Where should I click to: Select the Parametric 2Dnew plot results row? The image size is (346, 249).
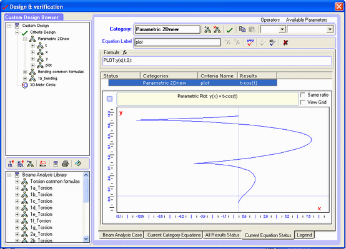tap(192, 83)
